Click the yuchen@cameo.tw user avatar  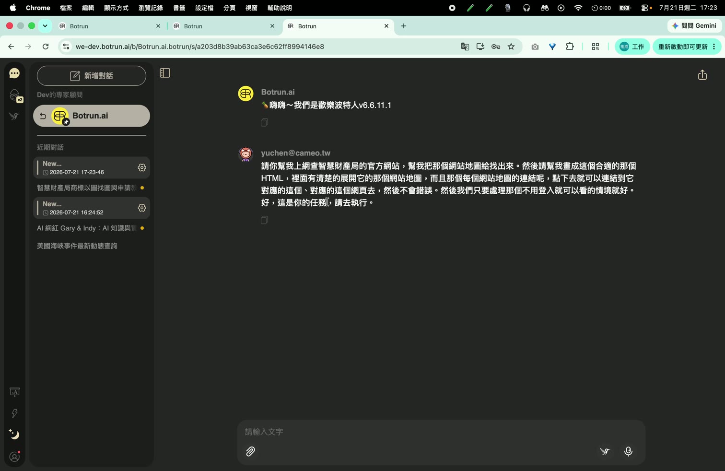pyautogui.click(x=246, y=154)
